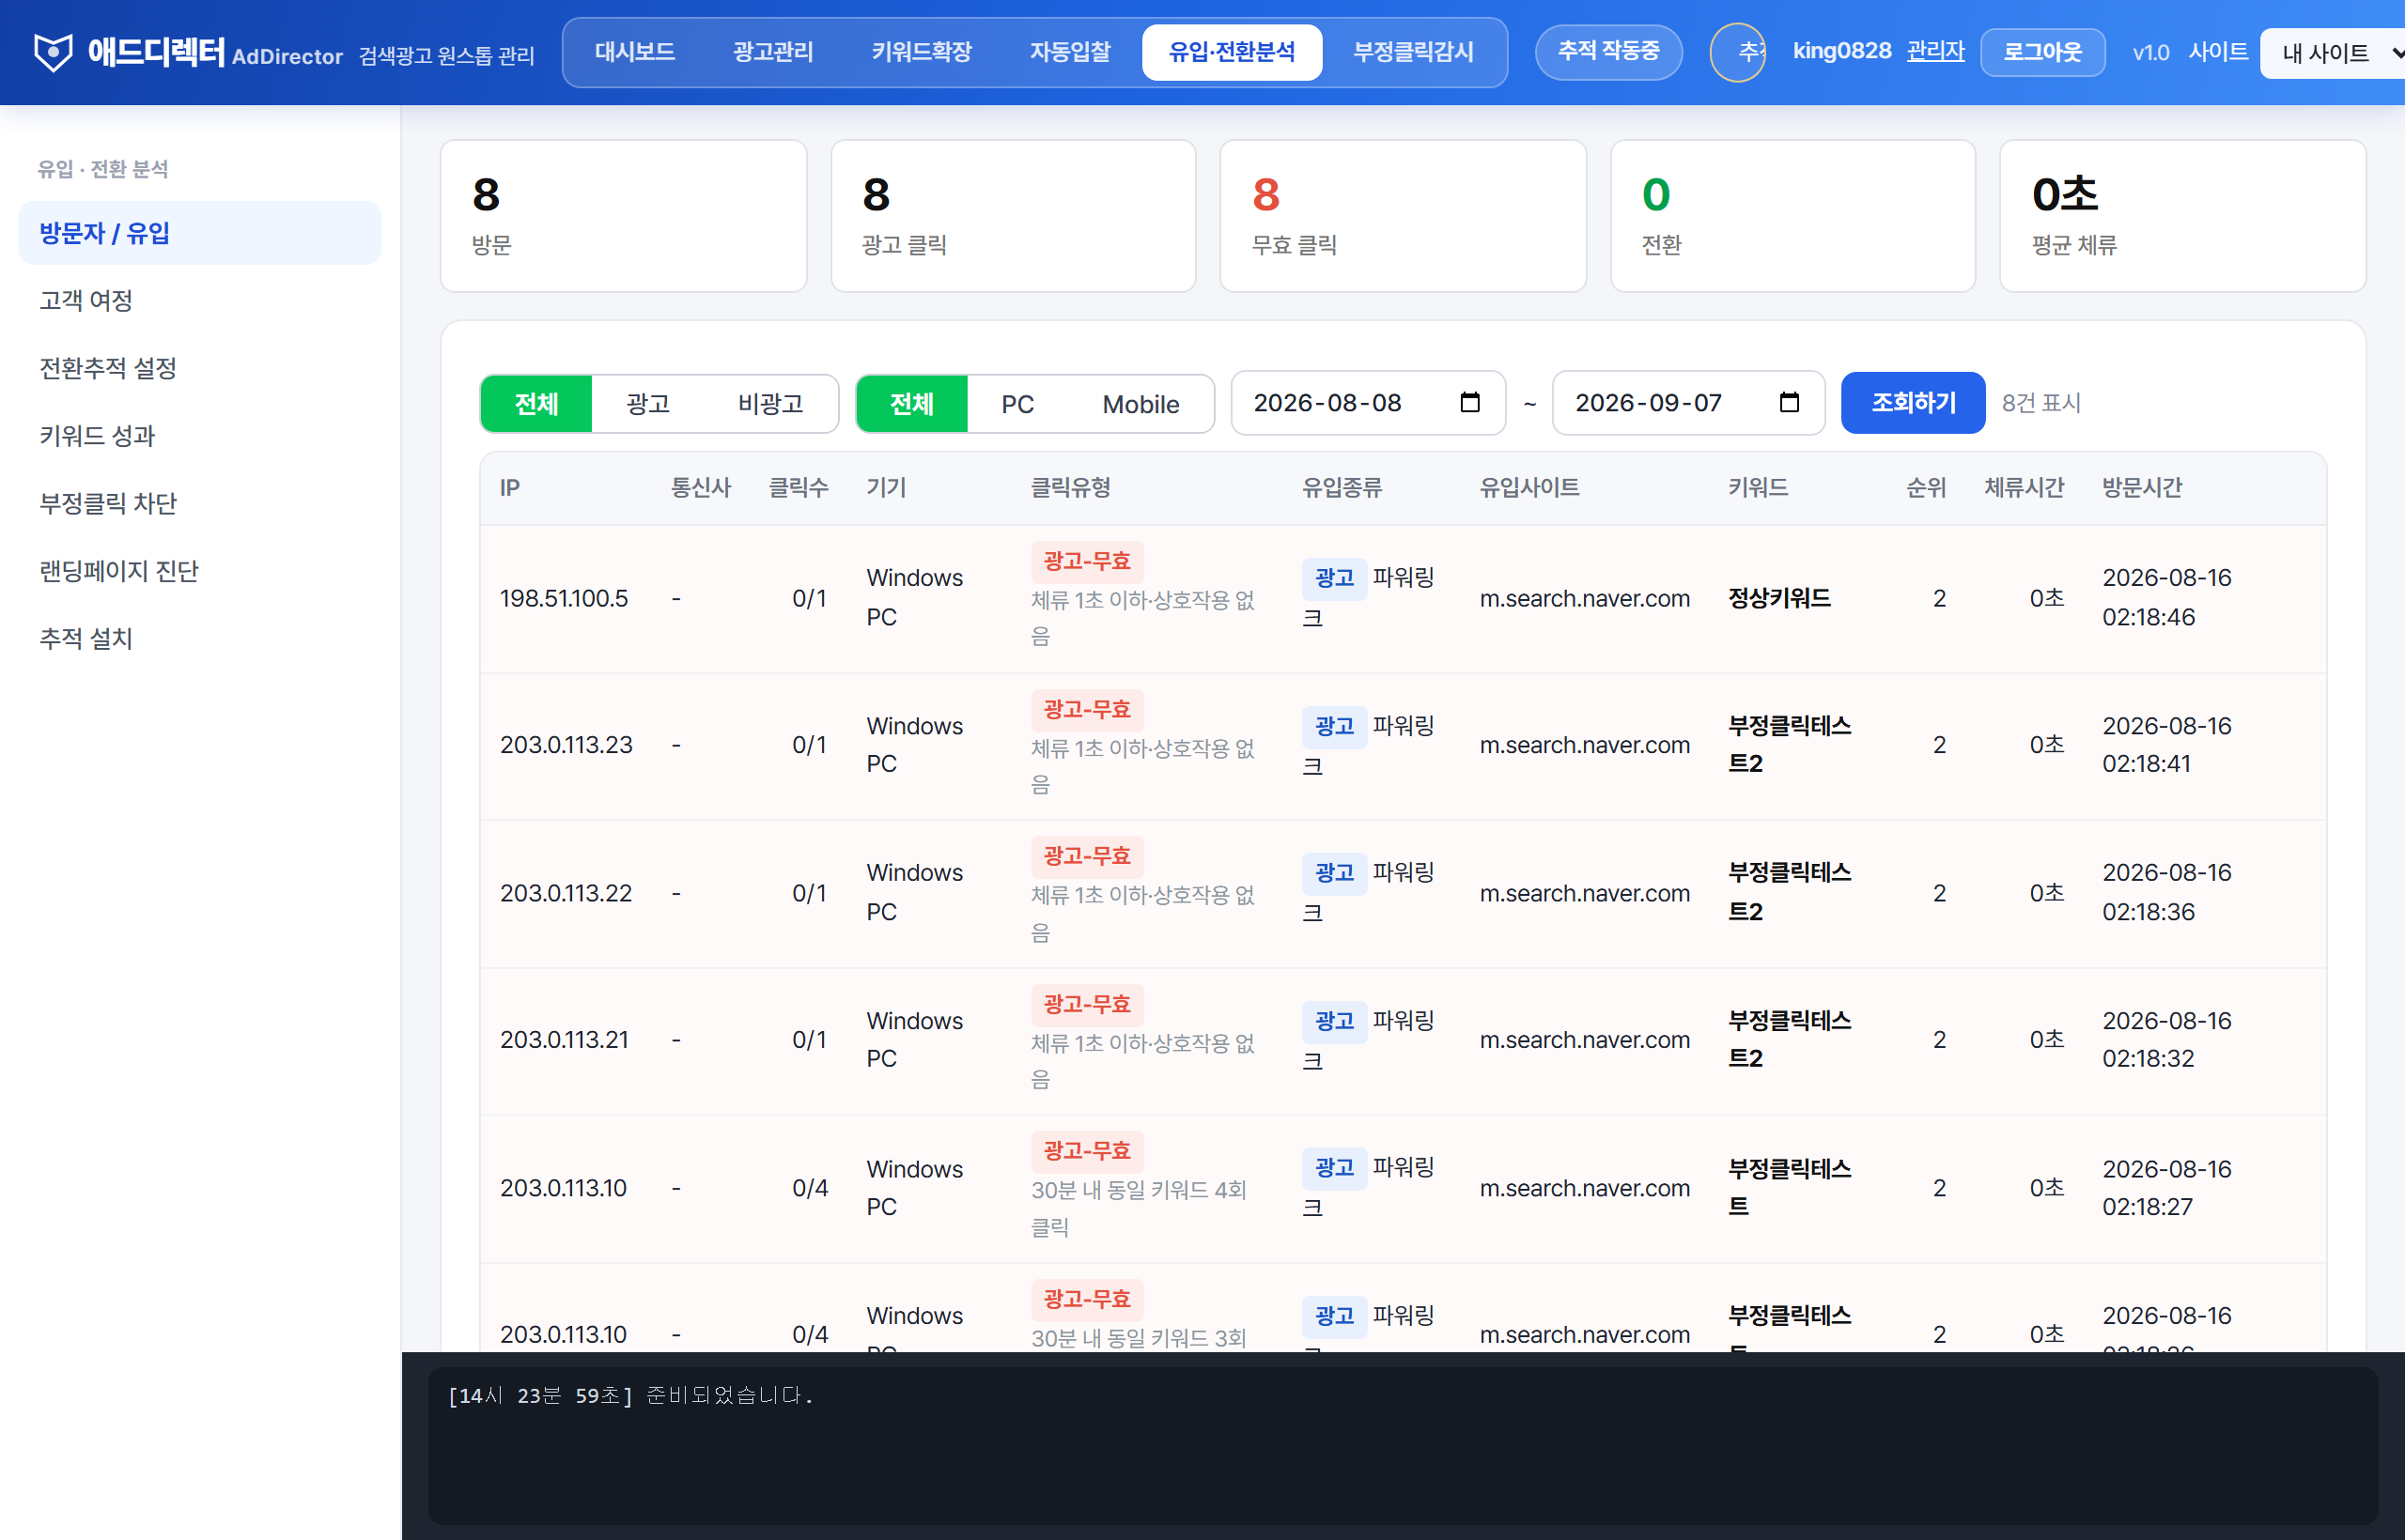This screenshot has width=2405, height=1540.
Task: Click the IP 203.0.113.23 cell
Action: (566, 745)
